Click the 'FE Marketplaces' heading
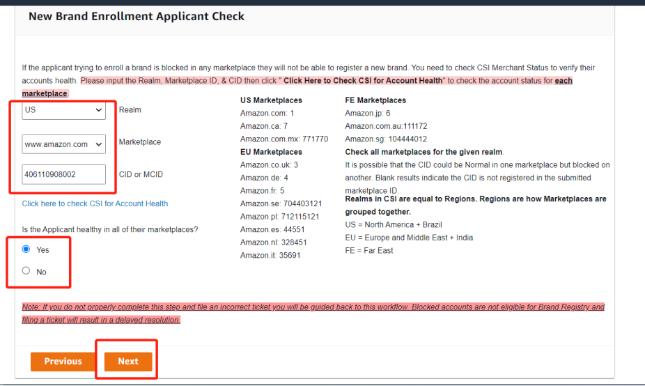This screenshot has width=645, height=386. tap(375, 100)
